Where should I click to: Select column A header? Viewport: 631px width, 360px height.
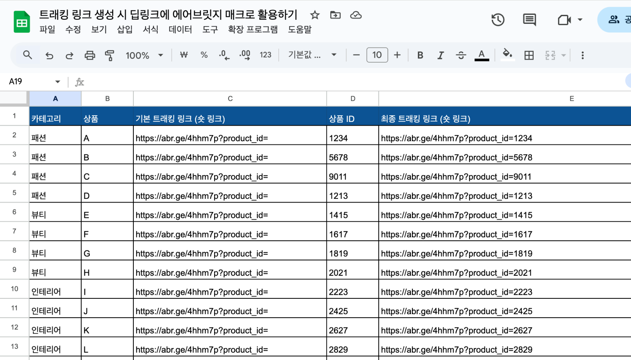(x=55, y=99)
